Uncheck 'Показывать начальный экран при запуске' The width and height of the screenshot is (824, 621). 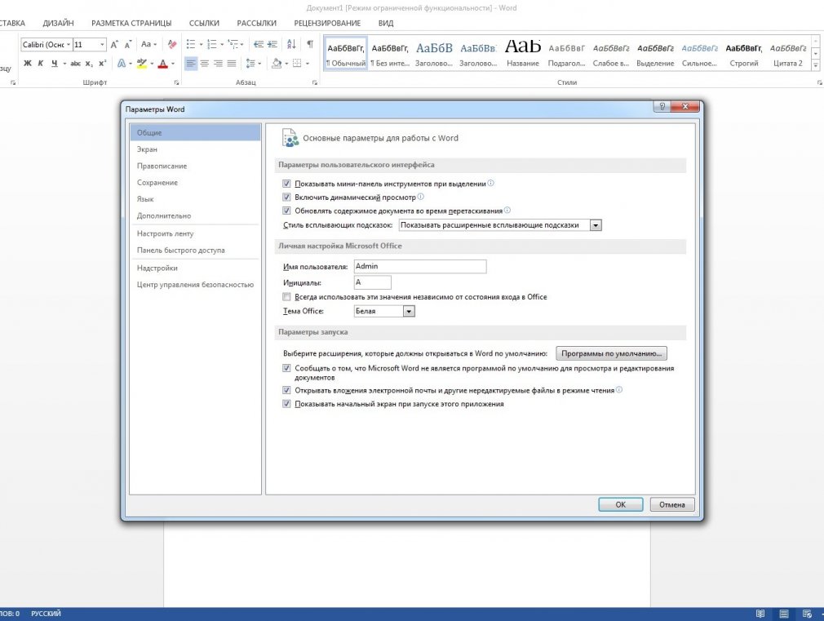[286, 404]
